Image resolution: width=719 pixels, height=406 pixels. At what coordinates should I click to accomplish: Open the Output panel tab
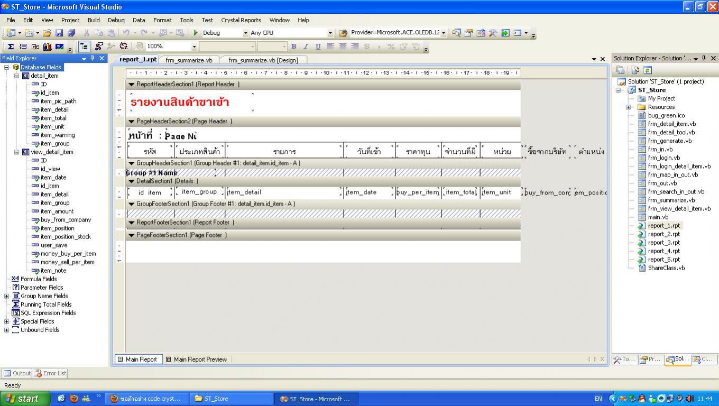17,373
